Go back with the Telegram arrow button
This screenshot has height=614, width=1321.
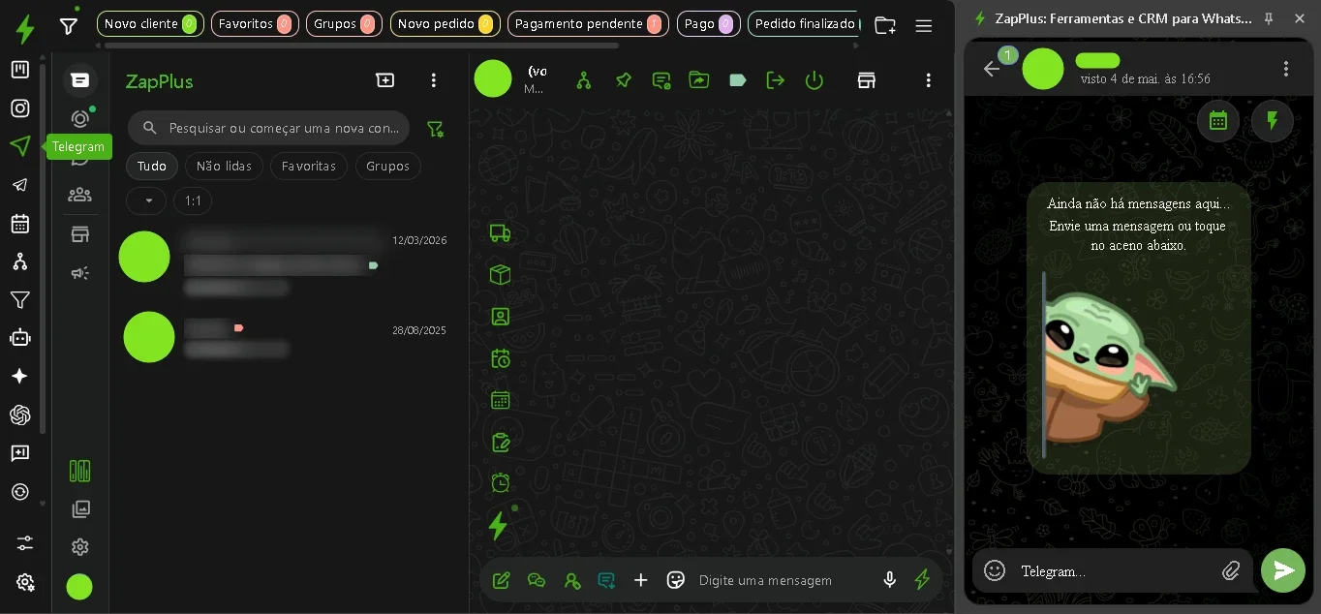[x=991, y=69]
